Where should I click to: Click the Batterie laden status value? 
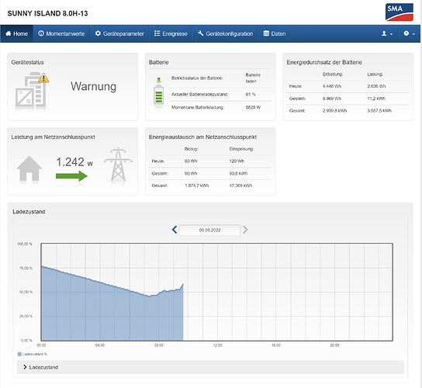point(253,78)
